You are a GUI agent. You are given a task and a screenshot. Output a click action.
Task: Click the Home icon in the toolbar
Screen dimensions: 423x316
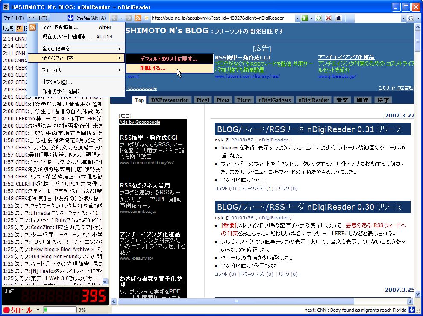[338, 18]
